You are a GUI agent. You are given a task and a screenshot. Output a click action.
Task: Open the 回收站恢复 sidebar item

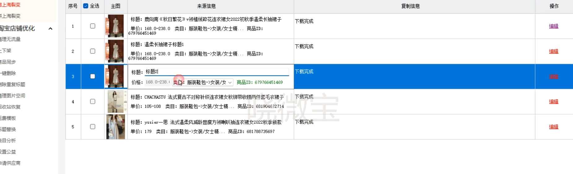click(x=10, y=107)
